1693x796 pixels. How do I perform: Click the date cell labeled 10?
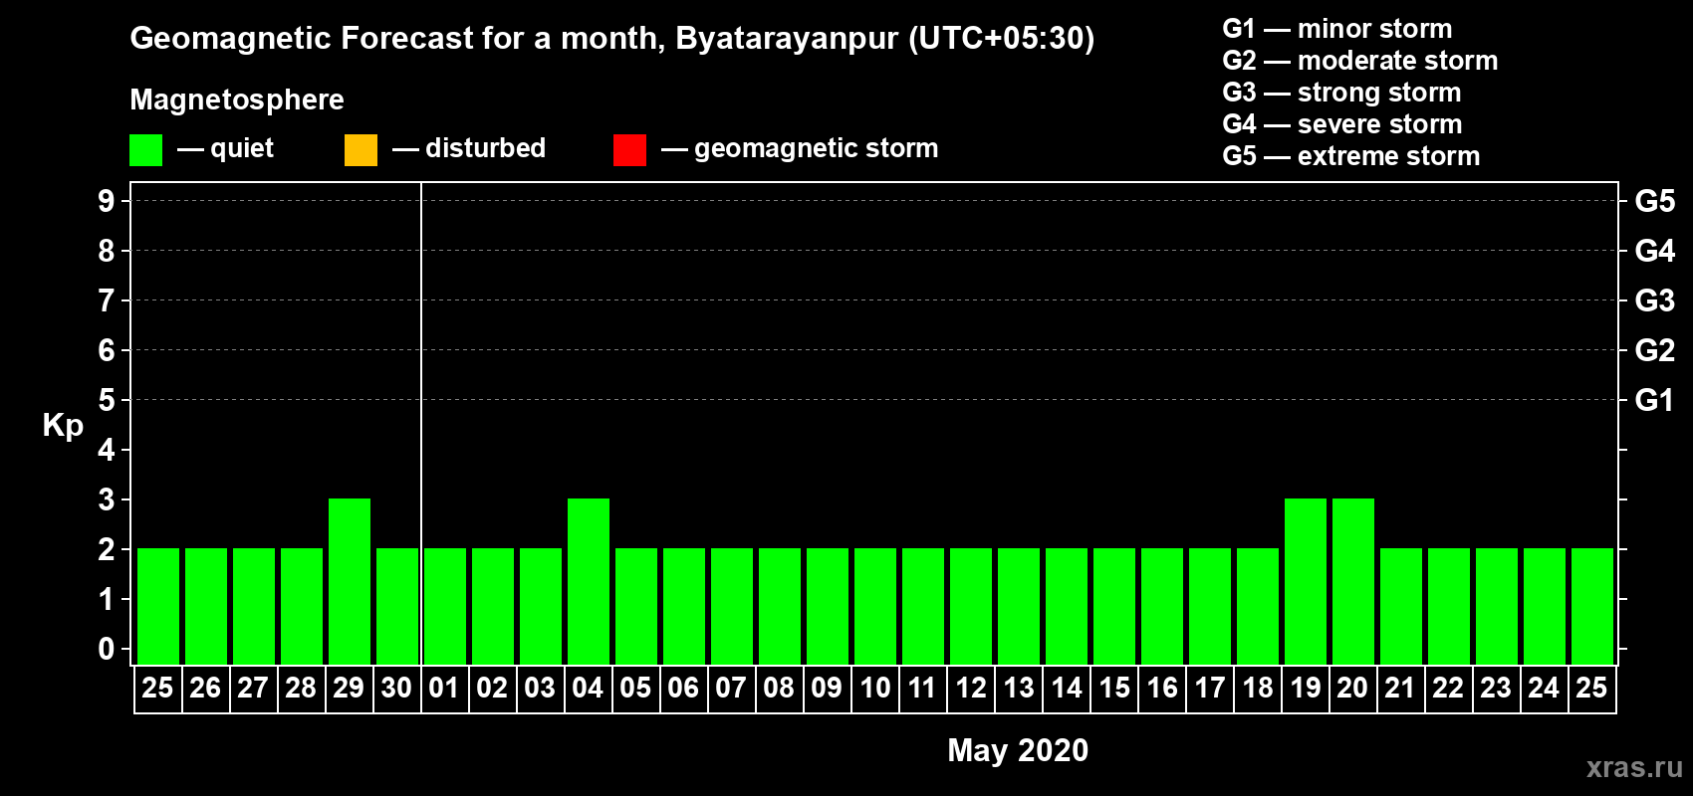pos(874,689)
